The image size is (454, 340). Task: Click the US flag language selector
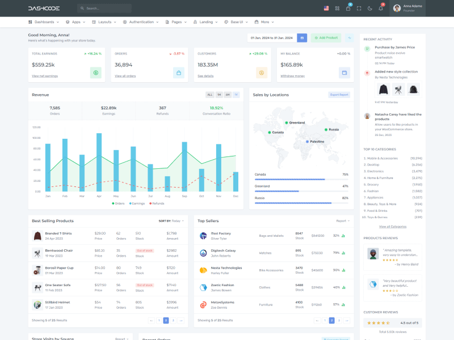click(326, 8)
